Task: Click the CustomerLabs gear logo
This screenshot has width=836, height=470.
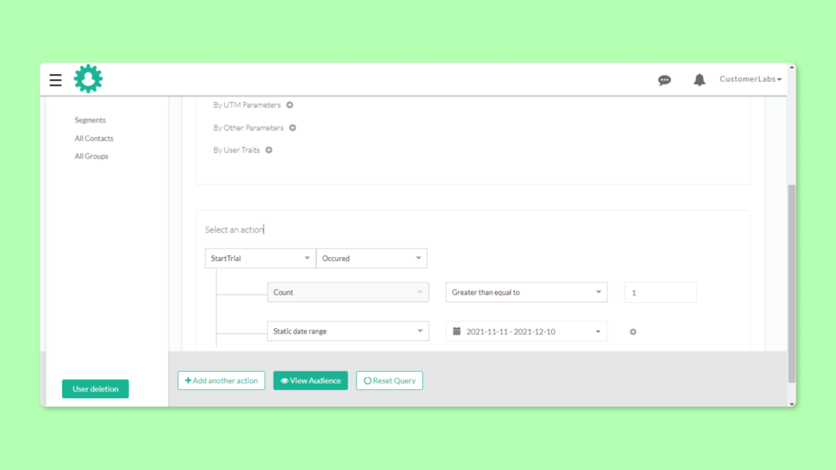Action: coord(88,79)
